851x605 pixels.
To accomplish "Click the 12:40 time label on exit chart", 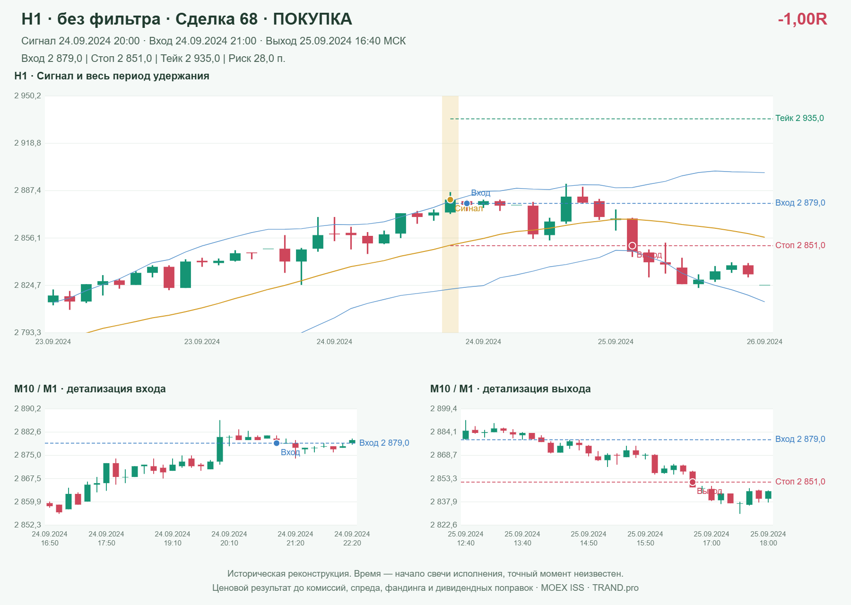I will coord(466,543).
